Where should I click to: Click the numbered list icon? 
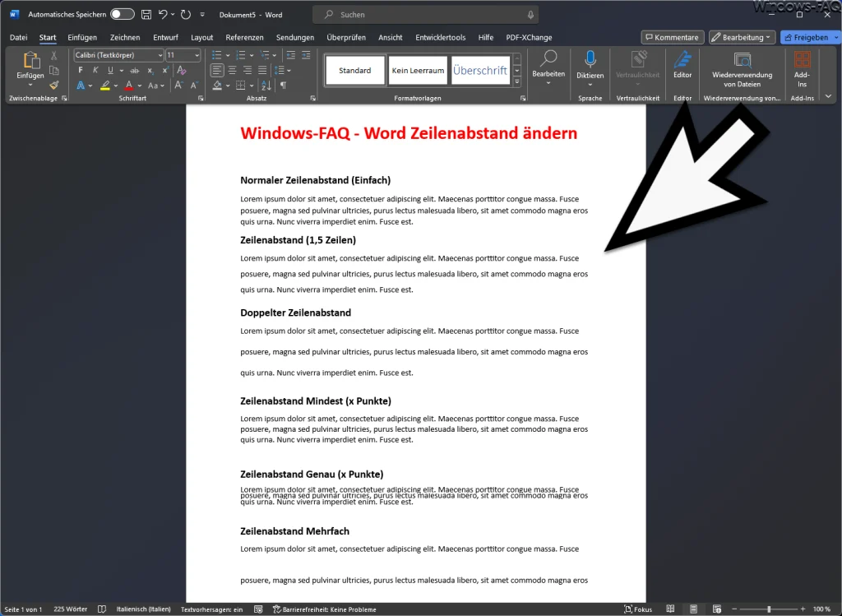point(240,55)
